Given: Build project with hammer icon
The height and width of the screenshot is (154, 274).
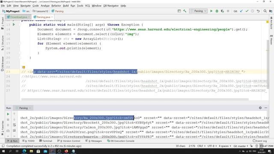Looking at the screenshot, I should coord(185,11).
